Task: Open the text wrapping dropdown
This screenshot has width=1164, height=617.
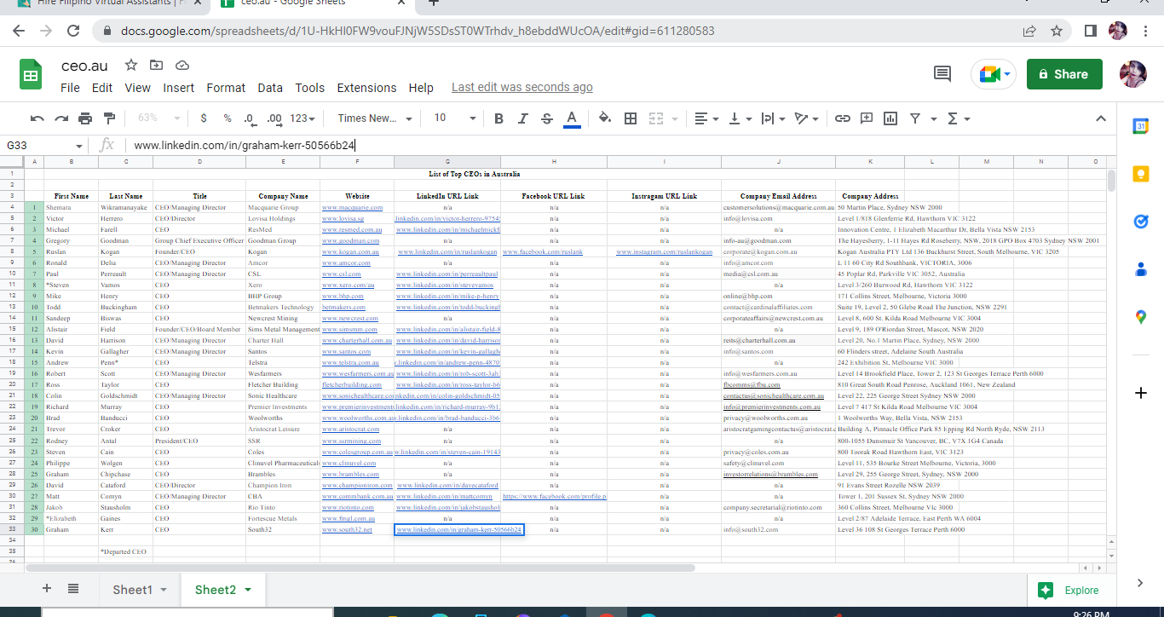Action: click(x=773, y=118)
